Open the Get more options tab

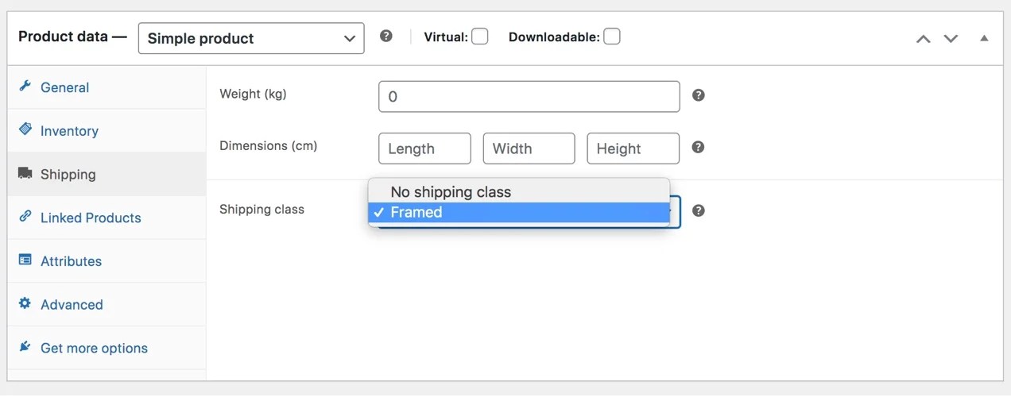(x=94, y=348)
